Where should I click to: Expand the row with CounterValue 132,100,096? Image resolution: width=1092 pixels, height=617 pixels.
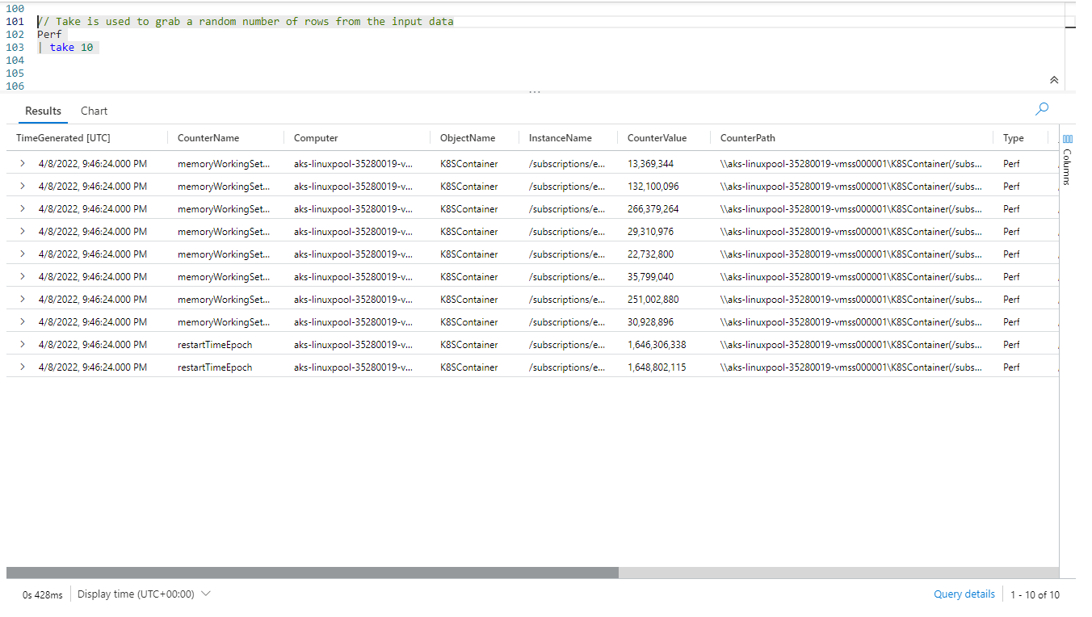(22, 187)
